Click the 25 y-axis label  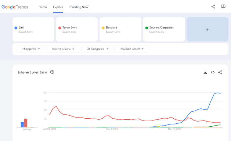click(45, 119)
